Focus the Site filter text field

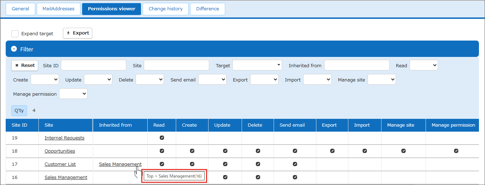pyautogui.click(x=176, y=65)
